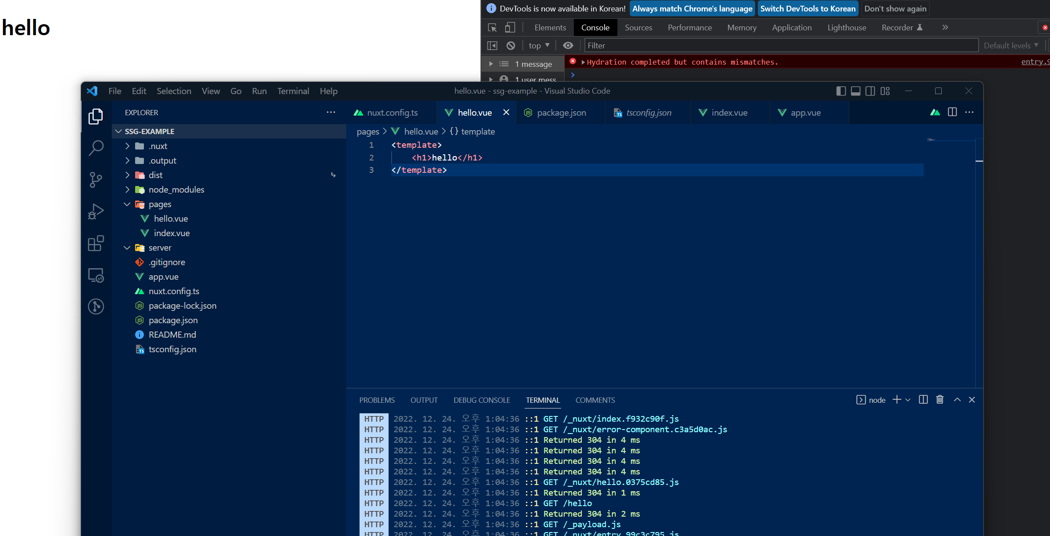Expand the dist folder
This screenshot has width=1050, height=536.
coord(127,175)
